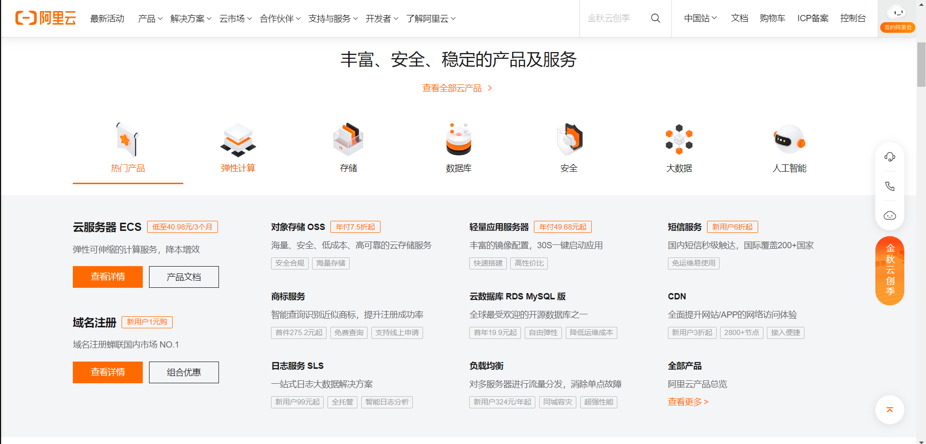Expand the 云市场 menu
The height and width of the screenshot is (444, 926).
[x=235, y=18]
